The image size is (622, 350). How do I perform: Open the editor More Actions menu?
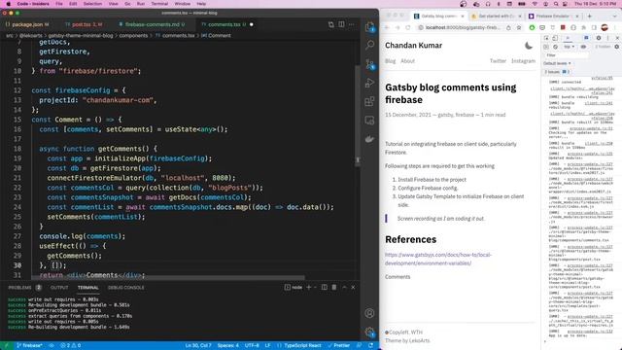[x=352, y=24]
